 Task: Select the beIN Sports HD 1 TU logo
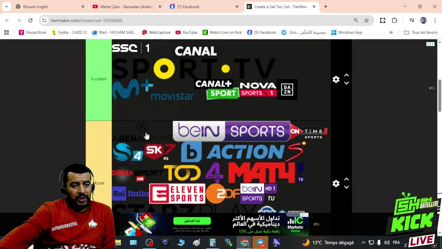pyautogui.click(x=258, y=194)
